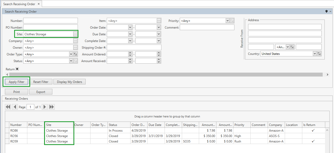Apply the current search filter

point(16,81)
